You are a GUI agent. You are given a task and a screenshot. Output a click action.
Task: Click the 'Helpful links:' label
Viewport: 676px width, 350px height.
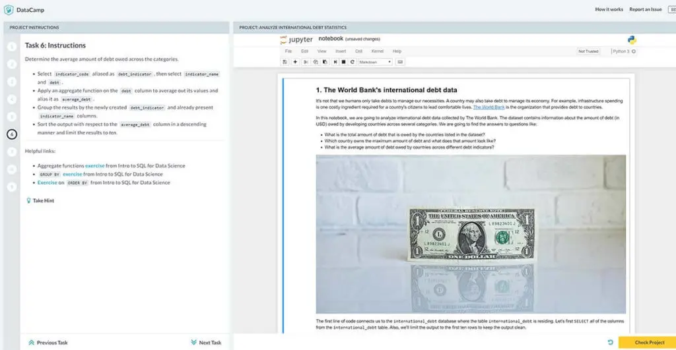pyautogui.click(x=40, y=151)
